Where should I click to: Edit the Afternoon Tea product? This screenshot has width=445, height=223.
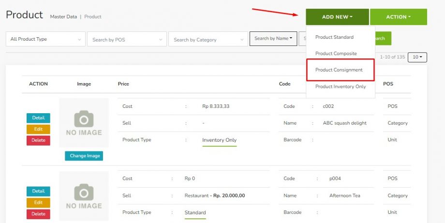pyautogui.click(x=38, y=203)
